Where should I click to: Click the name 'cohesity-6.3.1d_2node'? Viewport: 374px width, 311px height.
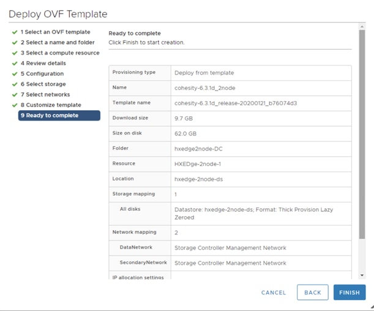[x=205, y=88]
